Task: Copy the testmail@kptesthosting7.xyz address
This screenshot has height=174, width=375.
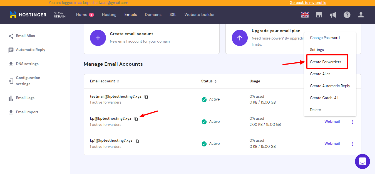Action: [146, 97]
